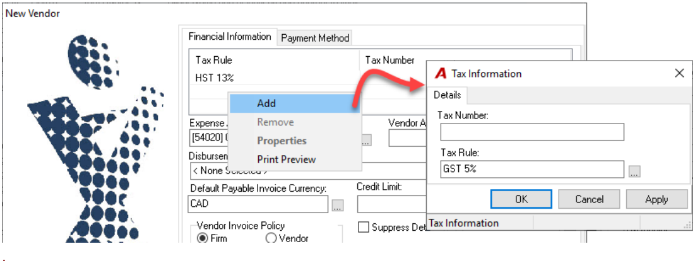Select the Vendor invoice policy radio button

(x=271, y=238)
